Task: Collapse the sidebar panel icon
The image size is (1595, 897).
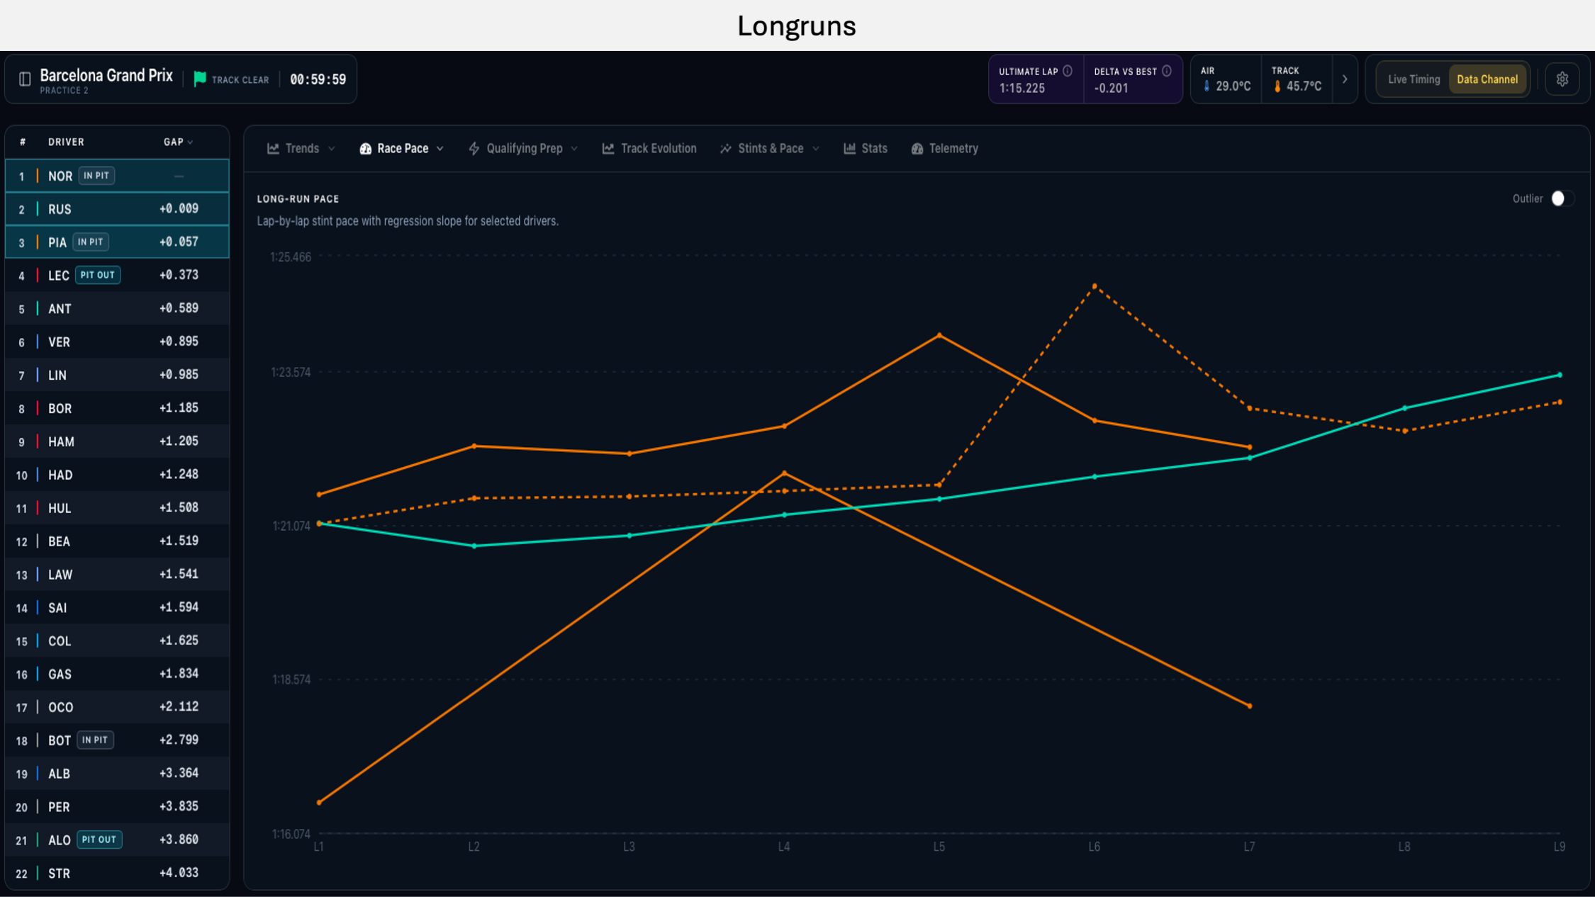Action: (25, 79)
